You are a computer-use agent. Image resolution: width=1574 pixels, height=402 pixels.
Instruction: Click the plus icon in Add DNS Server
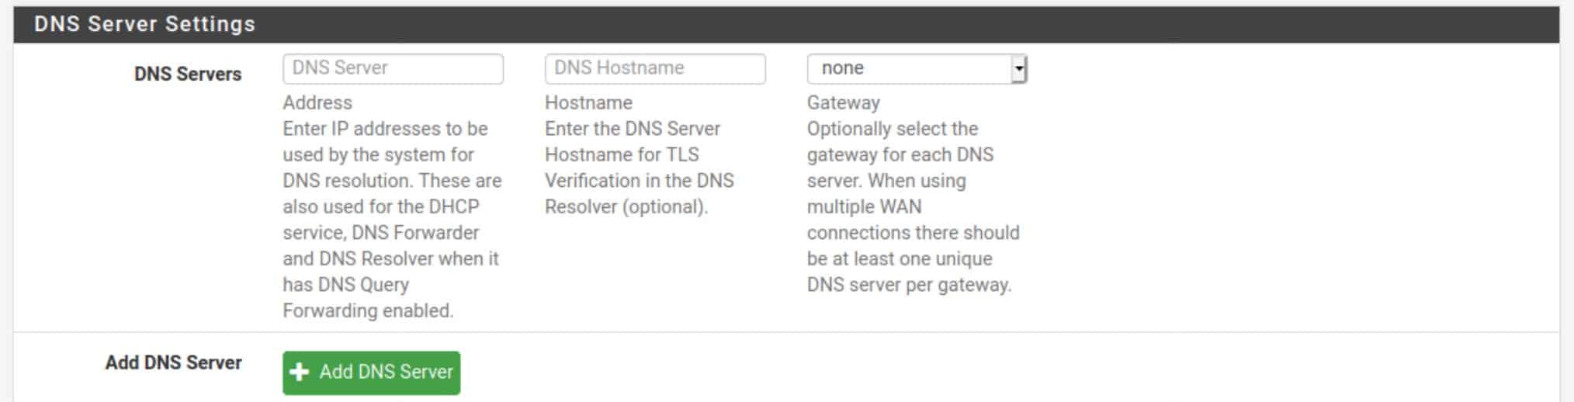(x=299, y=373)
